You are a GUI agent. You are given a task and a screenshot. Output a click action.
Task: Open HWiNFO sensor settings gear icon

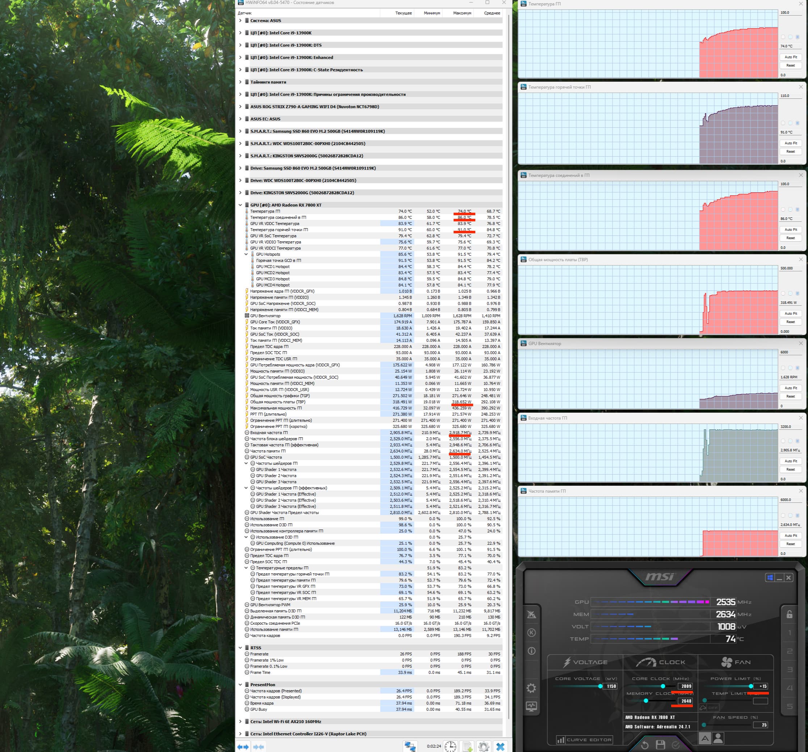tap(484, 746)
